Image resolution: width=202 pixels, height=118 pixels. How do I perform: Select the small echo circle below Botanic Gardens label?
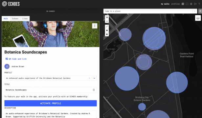click(x=142, y=107)
